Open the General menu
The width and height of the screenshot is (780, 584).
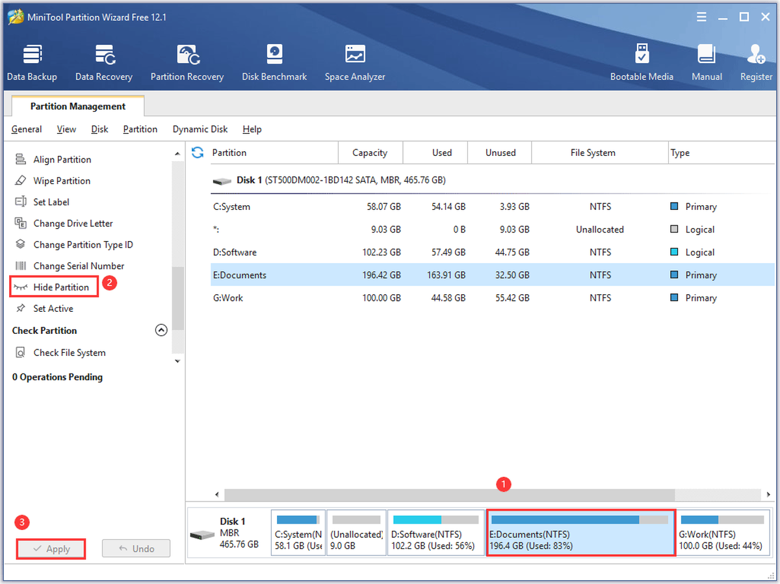tap(27, 129)
